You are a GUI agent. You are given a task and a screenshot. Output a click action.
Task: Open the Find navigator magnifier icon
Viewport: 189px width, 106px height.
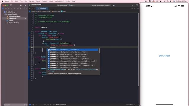click(12, 9)
